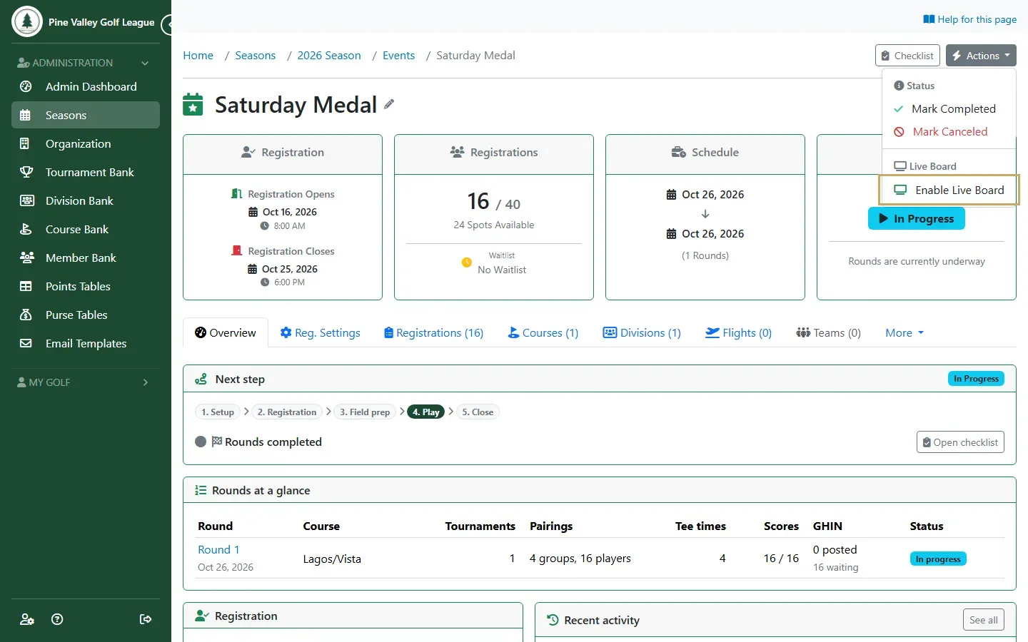Viewport: 1028px width, 642px height.
Task: Open Points Tables from the sidebar
Action: [x=86, y=286]
